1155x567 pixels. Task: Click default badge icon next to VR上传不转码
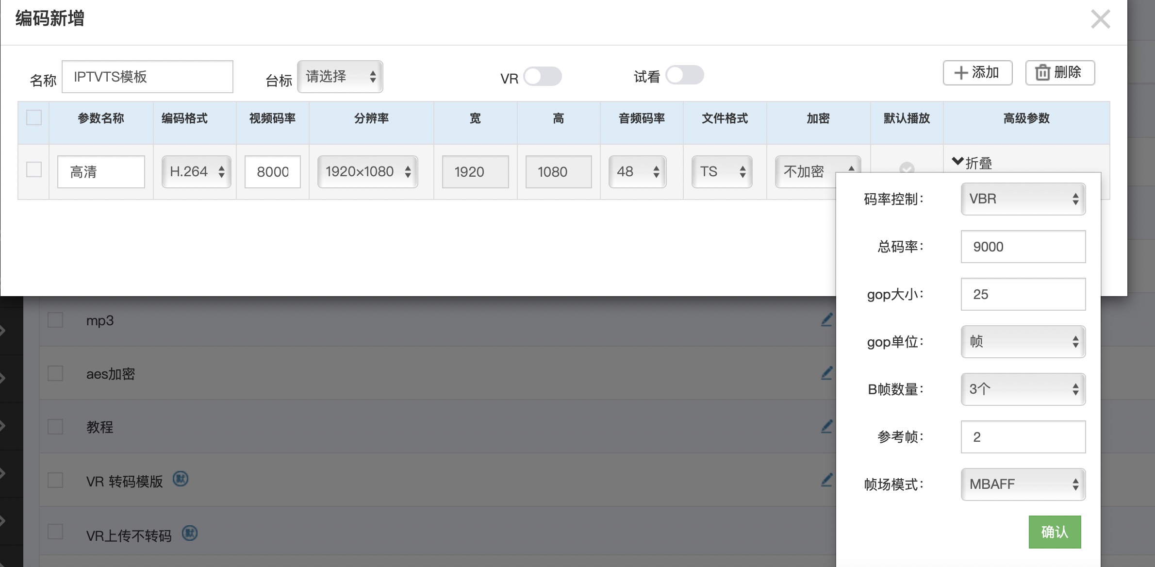coord(190,534)
